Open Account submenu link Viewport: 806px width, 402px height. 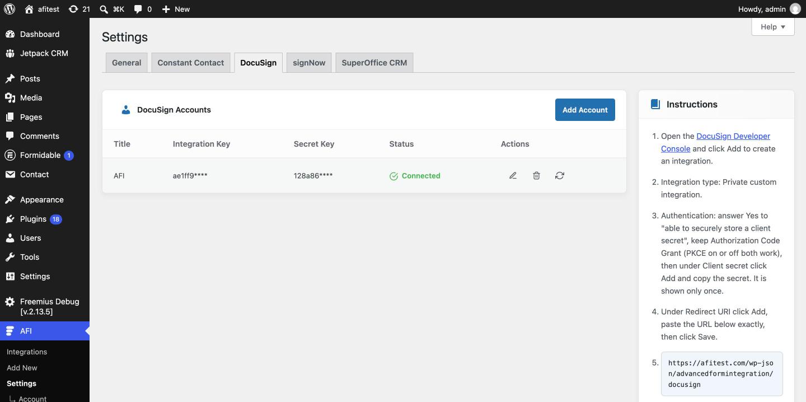(x=32, y=398)
